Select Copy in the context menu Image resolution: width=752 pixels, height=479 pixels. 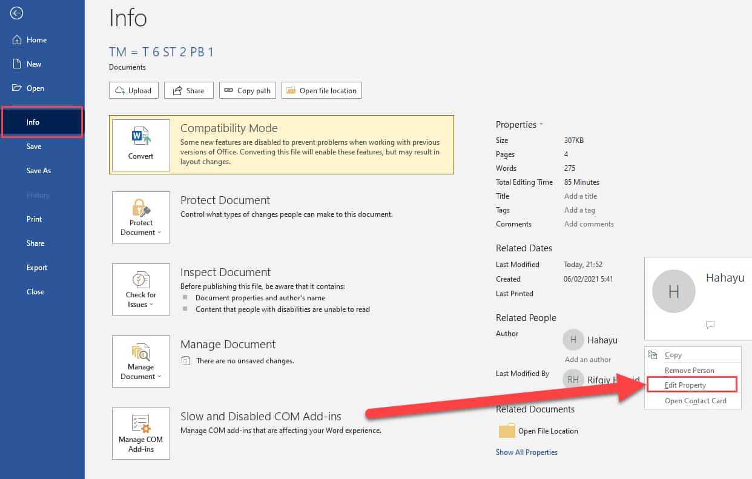tap(673, 355)
